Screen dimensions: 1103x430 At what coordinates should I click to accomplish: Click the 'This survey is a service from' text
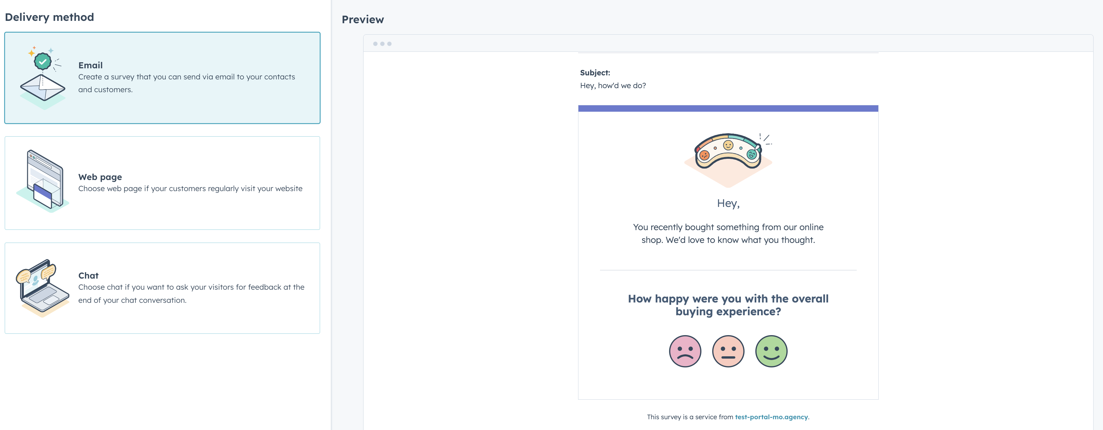[690, 417]
